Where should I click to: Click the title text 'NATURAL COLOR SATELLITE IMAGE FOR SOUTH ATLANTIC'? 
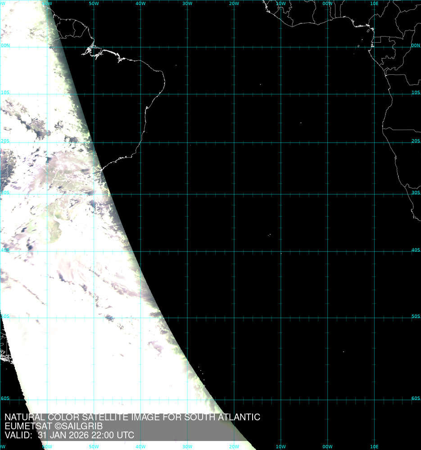click(132, 417)
